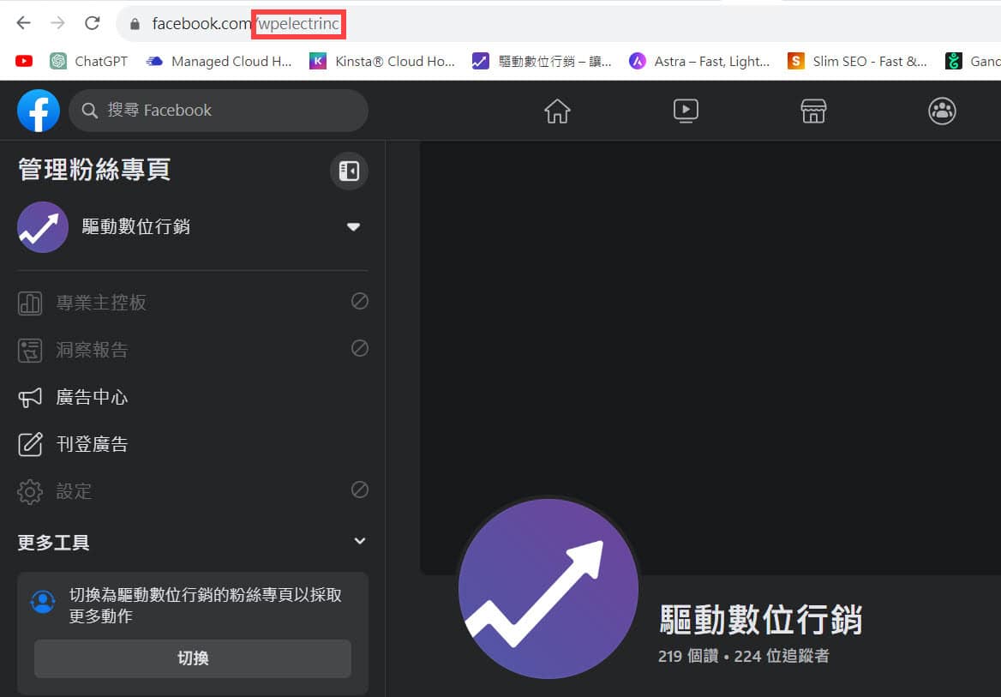This screenshot has width=1001, height=697.
Task: Click the restricted icon beside 洞察報告
Action: 360,348
